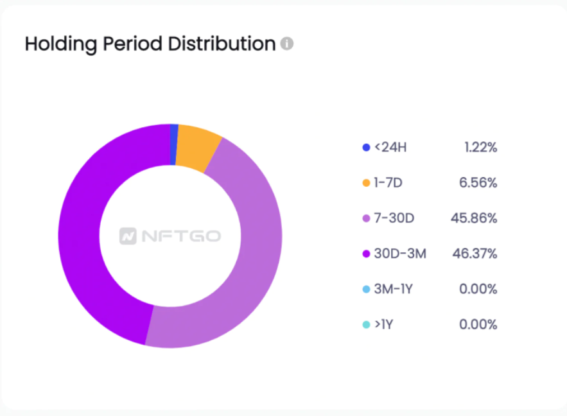Select the orange 1-7D donut slice

click(197, 148)
